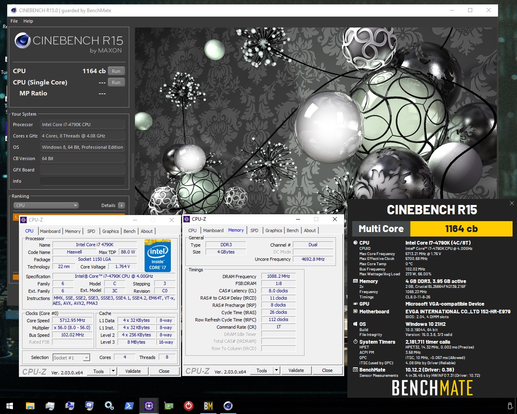Switch to BenchMate taskbar icon
517x414 pixels.
click(x=208, y=406)
